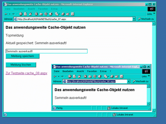The width and height of the screenshot is (166, 124).
Task: Click the Semmeln ausverkauft text field
Action: tap(46, 51)
